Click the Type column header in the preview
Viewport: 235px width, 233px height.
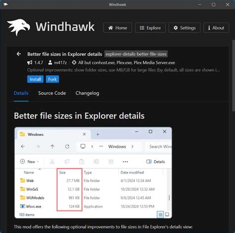point(88,173)
